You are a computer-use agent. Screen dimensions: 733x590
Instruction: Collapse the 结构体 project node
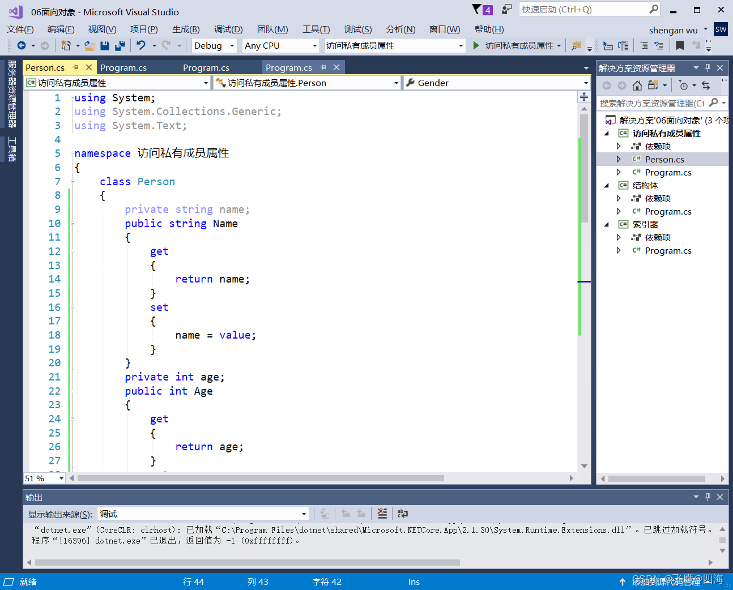[x=607, y=186]
